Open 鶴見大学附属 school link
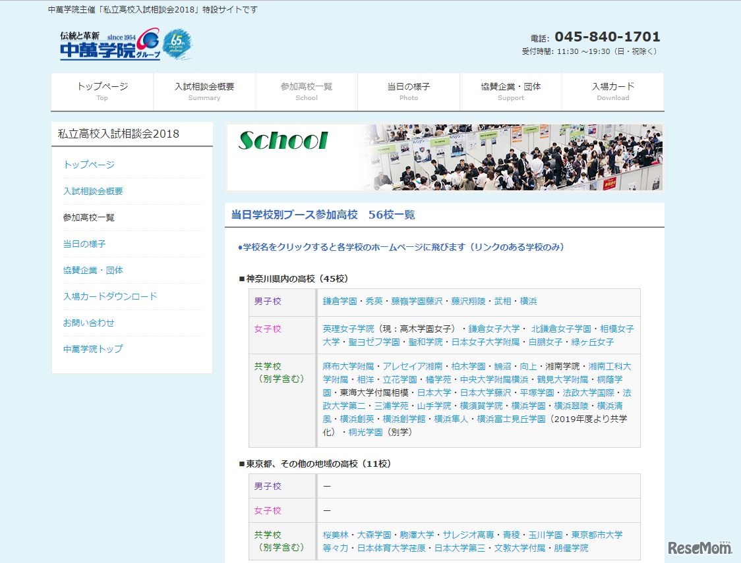Image resolution: width=741 pixels, height=563 pixels. pos(562,379)
